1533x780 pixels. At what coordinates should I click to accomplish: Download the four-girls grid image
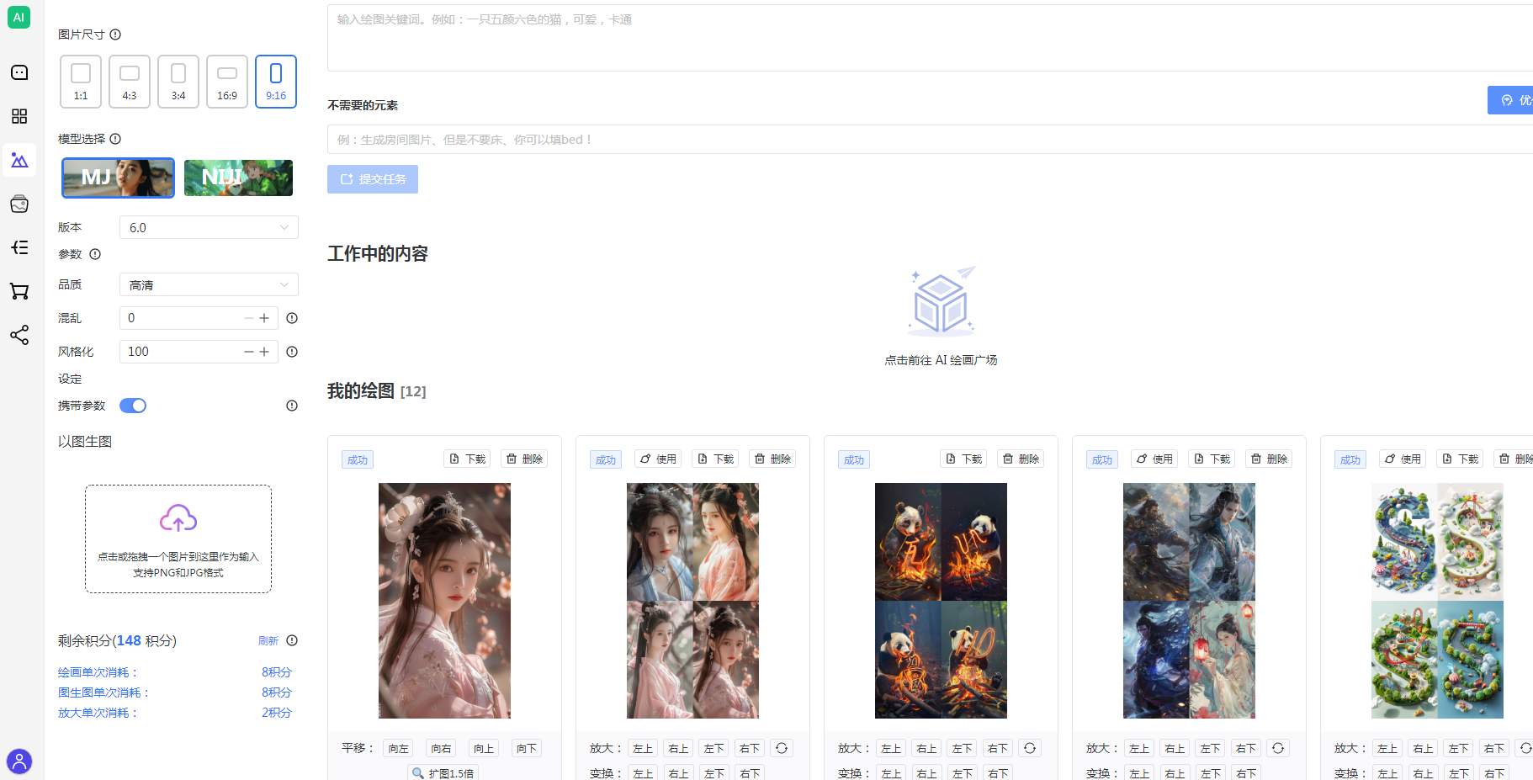click(716, 459)
